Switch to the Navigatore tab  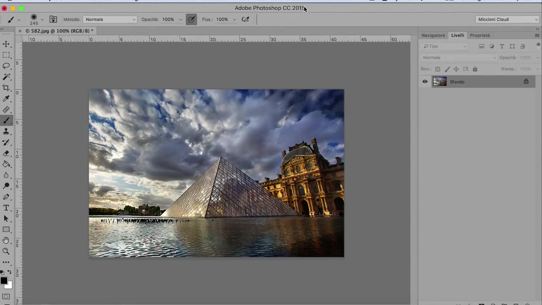pyautogui.click(x=433, y=35)
